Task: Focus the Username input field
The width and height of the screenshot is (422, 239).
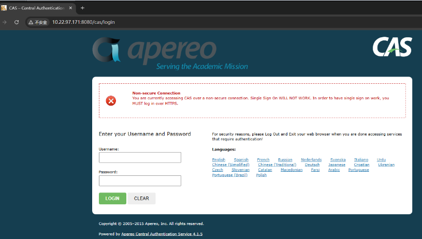Action: point(140,158)
